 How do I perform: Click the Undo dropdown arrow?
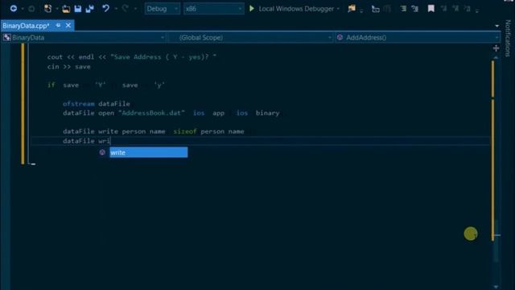click(116, 9)
